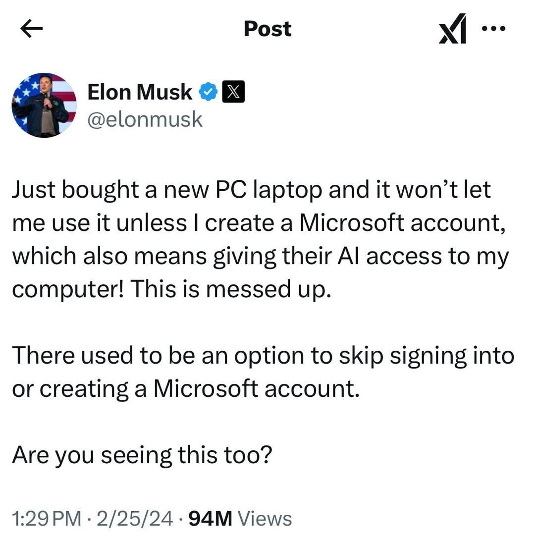535x539 pixels.
Task: Open the @elonmusk handle link
Action: pyautogui.click(x=145, y=119)
